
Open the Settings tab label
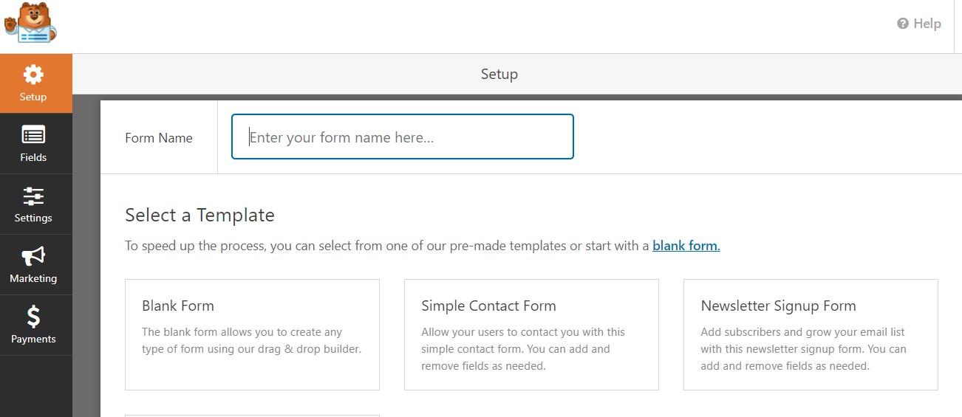pos(33,218)
